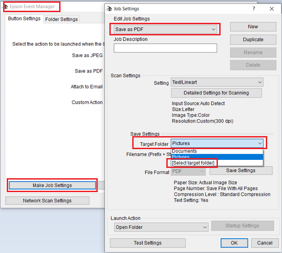Click Make Job Settings in Event Manager

(52, 185)
